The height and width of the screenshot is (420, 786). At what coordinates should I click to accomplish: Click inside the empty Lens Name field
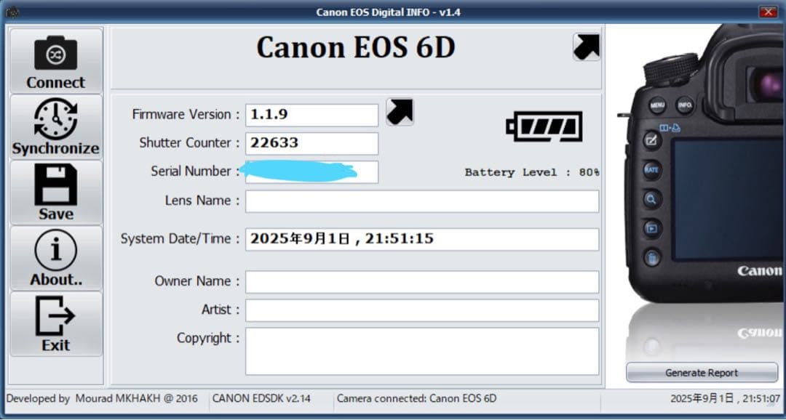[x=422, y=201]
